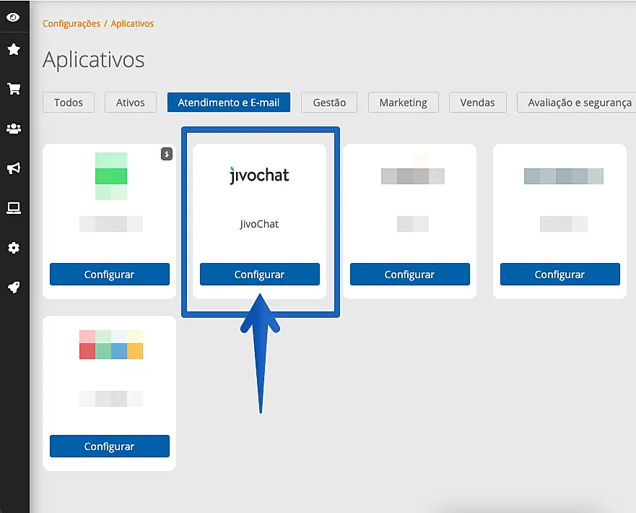Viewport: 636px width, 513px height.
Task: Click the laptop icon in sidebar
Action: 13,208
